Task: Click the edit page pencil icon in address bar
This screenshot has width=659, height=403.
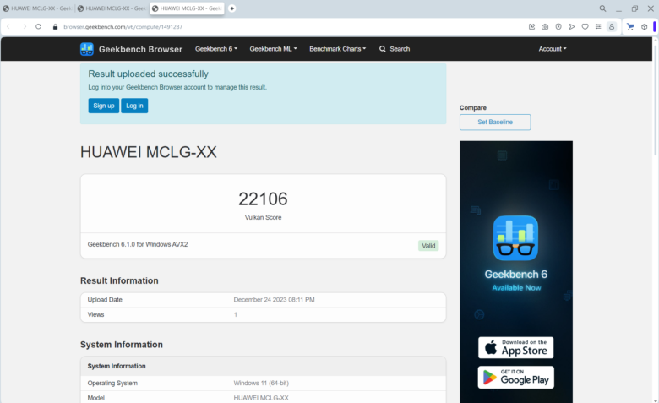Action: (531, 26)
